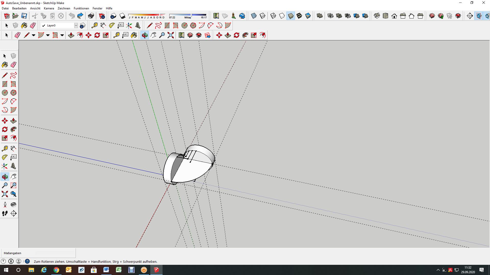Click the Maßangaben measurements input field
This screenshot has height=275, width=490.
pyautogui.click(x=55, y=253)
